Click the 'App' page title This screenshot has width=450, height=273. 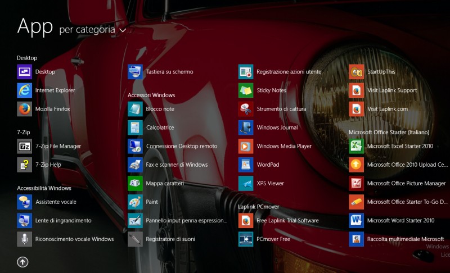tap(35, 26)
